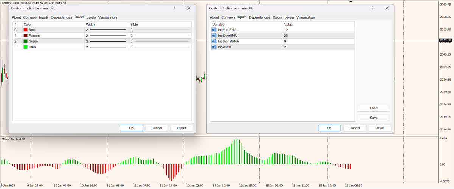
Task: Open the line style selector for the Red row
Action: click(160, 30)
